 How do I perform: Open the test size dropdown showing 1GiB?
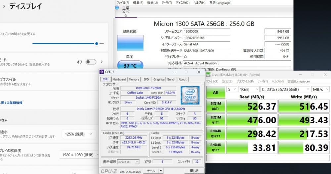(250, 89)
